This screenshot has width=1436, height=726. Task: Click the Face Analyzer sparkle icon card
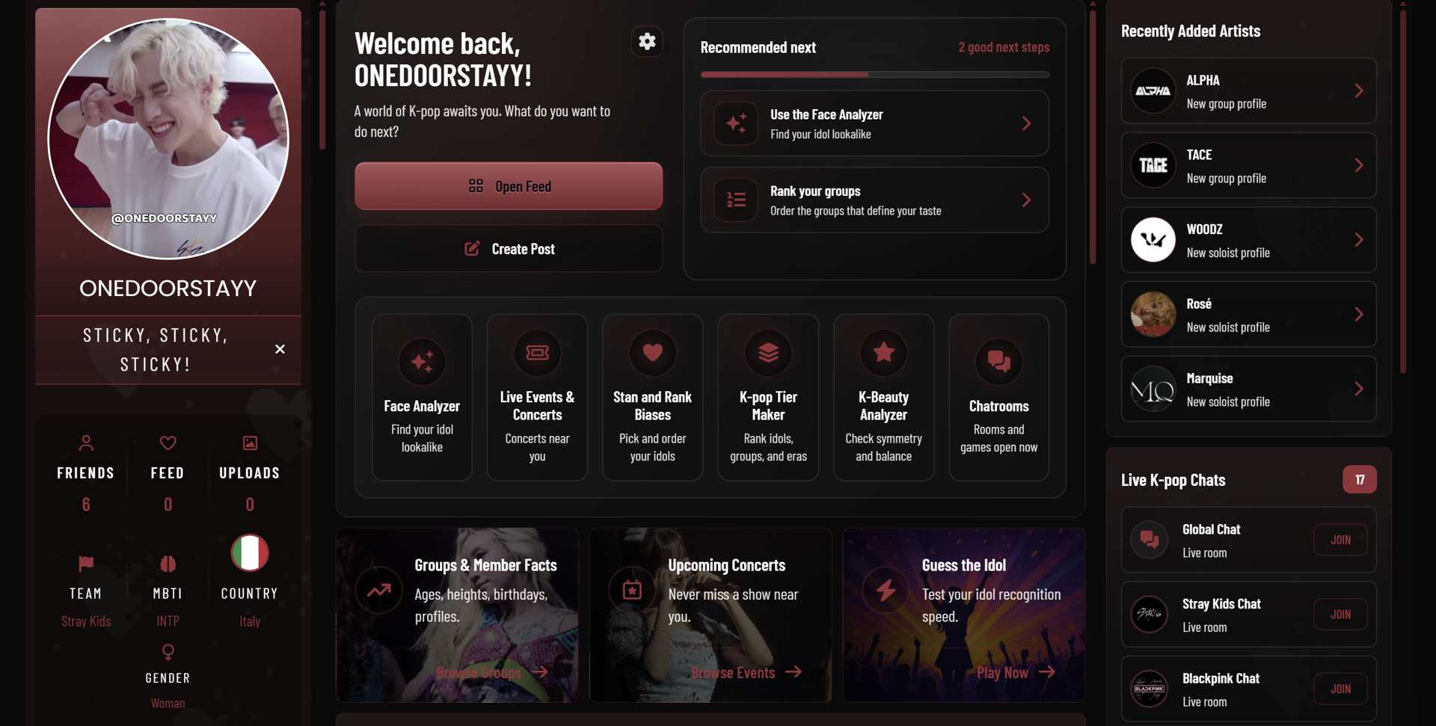click(x=422, y=362)
